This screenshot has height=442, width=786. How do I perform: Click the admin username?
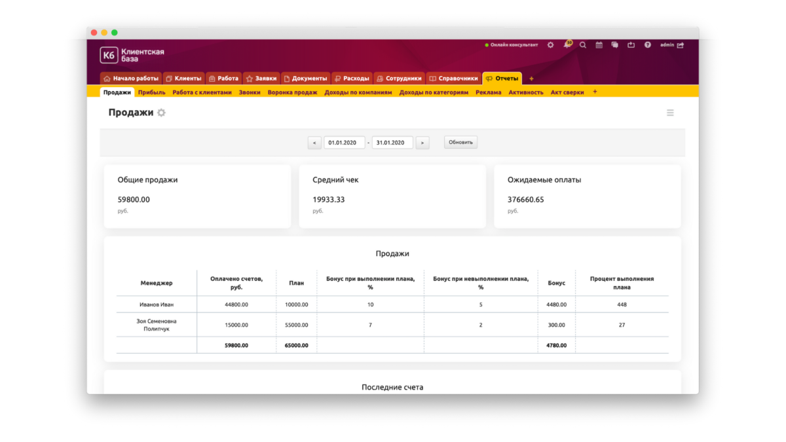(x=667, y=45)
